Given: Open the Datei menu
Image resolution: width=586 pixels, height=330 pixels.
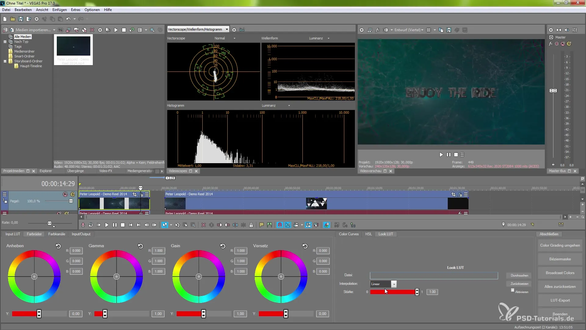Looking at the screenshot, I should coord(6,10).
